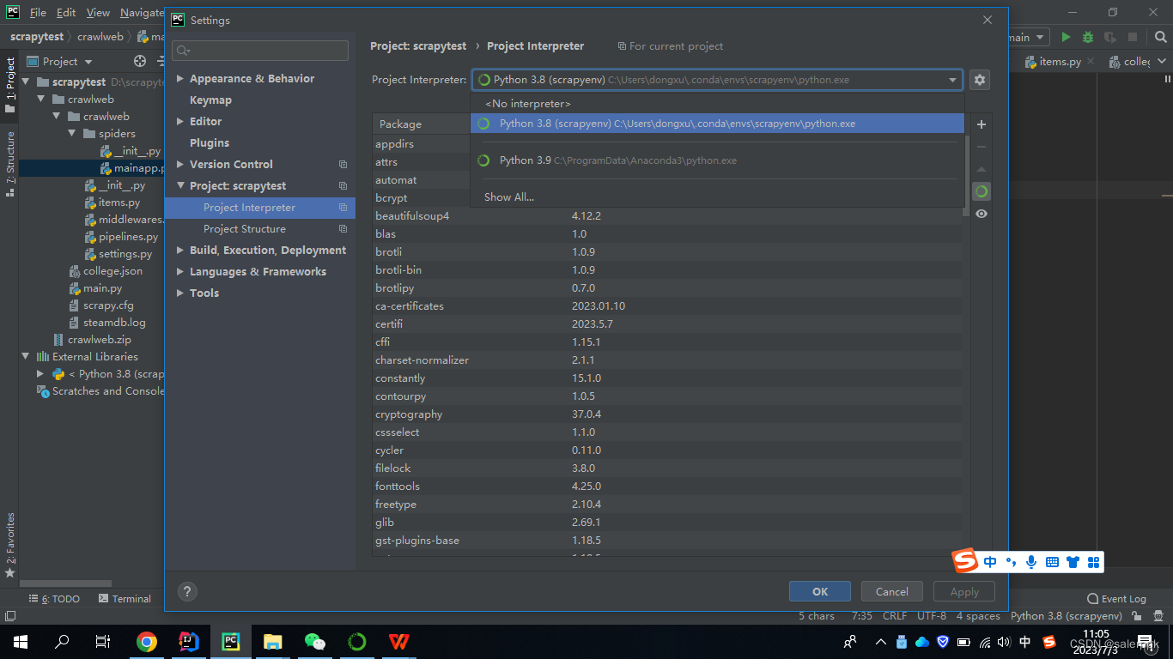Screen dimensions: 1173x659
Task: Click the plus icon to install a package
Action: coord(981,124)
